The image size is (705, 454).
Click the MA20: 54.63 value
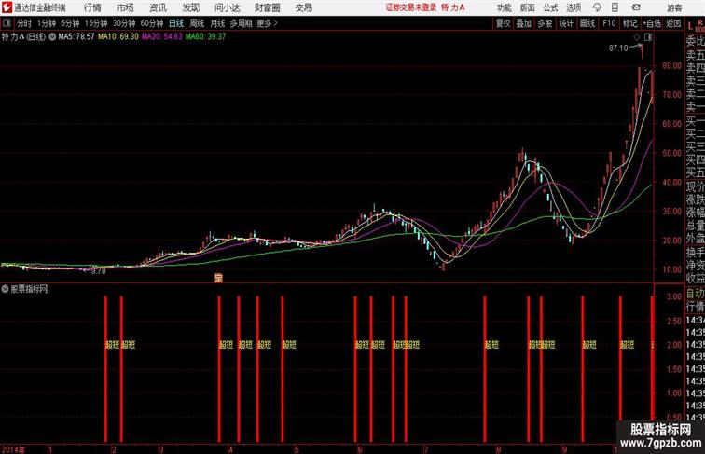[162, 37]
